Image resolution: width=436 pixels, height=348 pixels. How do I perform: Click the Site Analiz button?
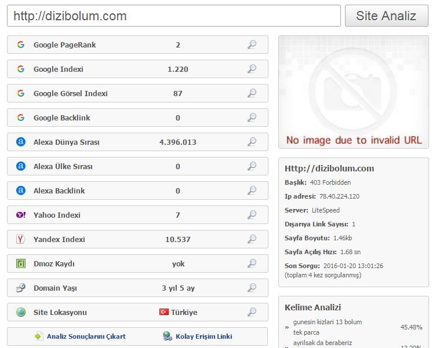coord(387,16)
